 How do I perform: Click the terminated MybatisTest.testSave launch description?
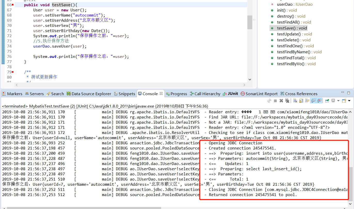coord(105,106)
